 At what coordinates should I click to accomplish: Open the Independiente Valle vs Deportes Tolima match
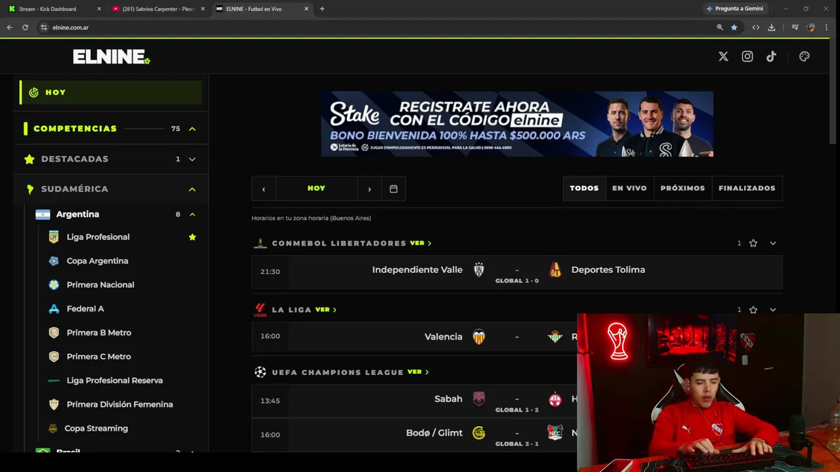[x=517, y=271]
